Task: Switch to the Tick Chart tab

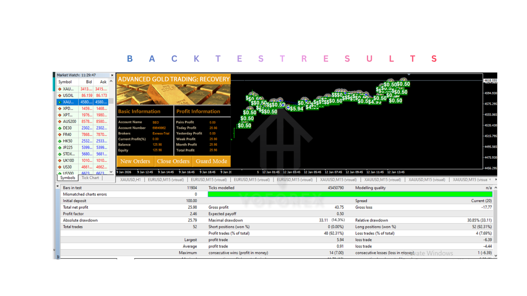Action: (x=90, y=178)
